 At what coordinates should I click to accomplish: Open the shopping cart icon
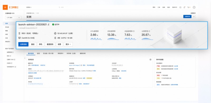pyautogui.click(x=188, y=7)
